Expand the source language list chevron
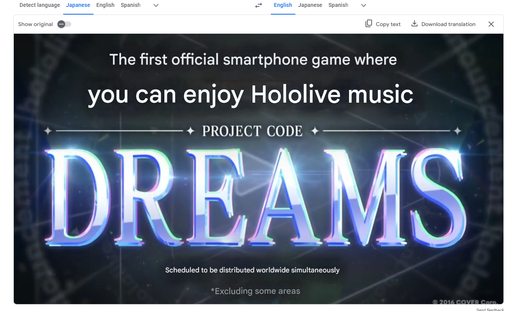Viewport: 513px width, 311px height. click(156, 5)
